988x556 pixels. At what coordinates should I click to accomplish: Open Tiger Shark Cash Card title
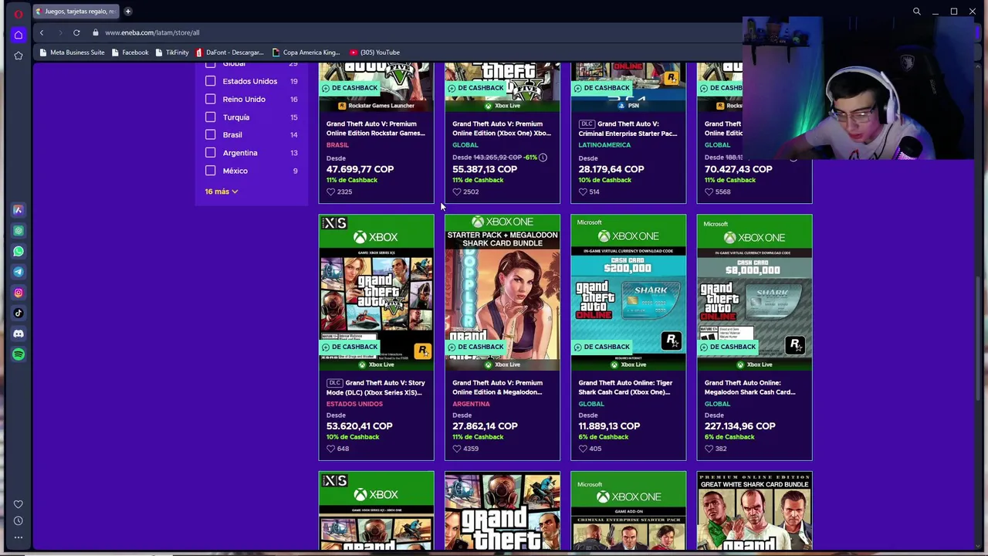(x=625, y=388)
